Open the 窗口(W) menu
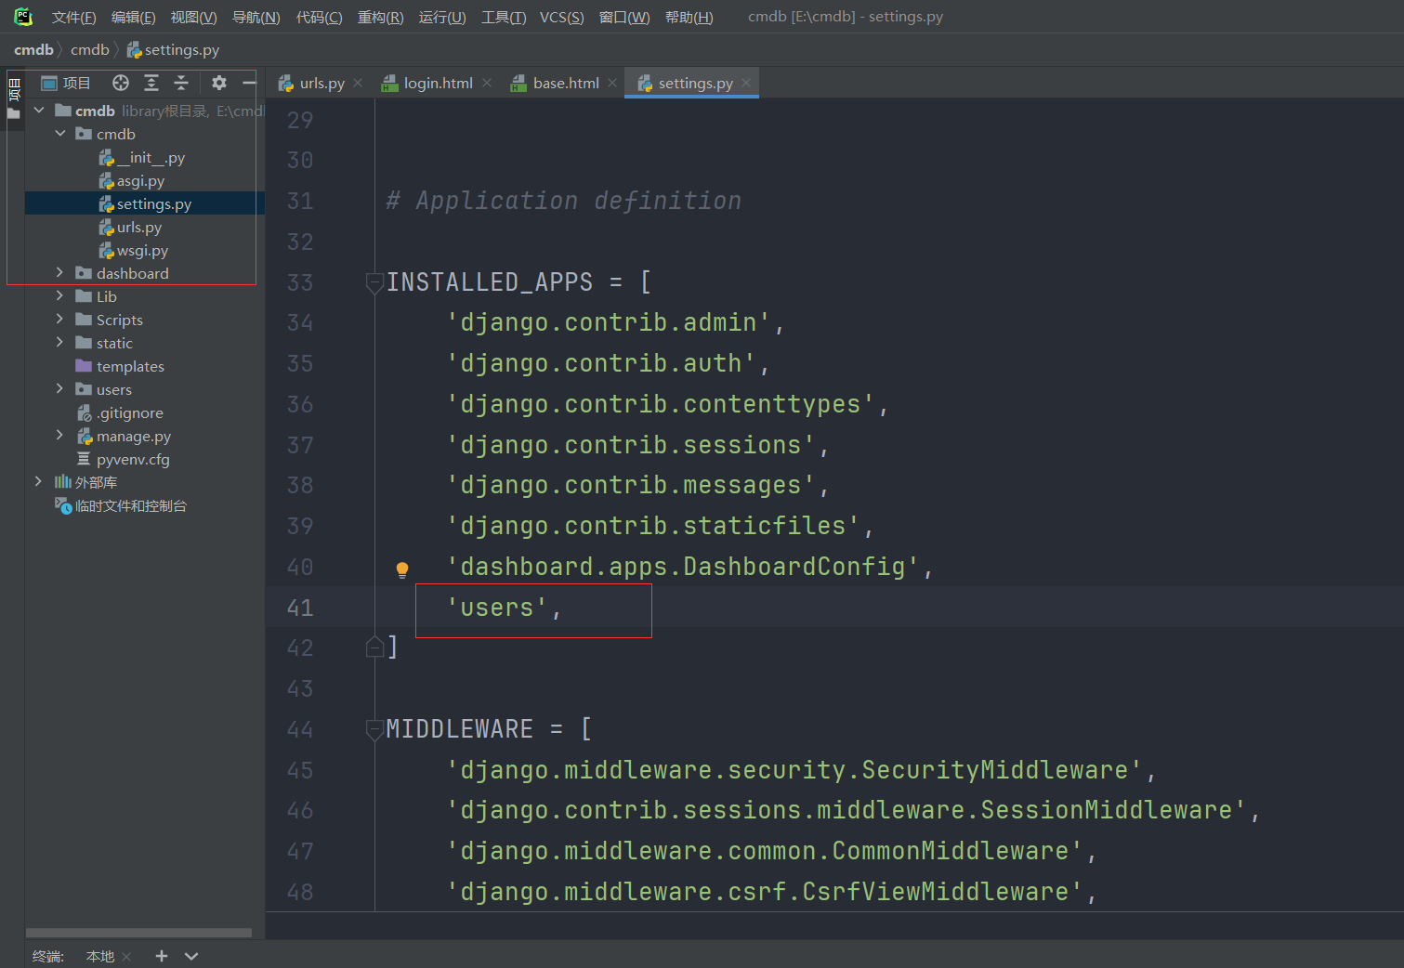The height and width of the screenshot is (968, 1404). [x=624, y=18]
